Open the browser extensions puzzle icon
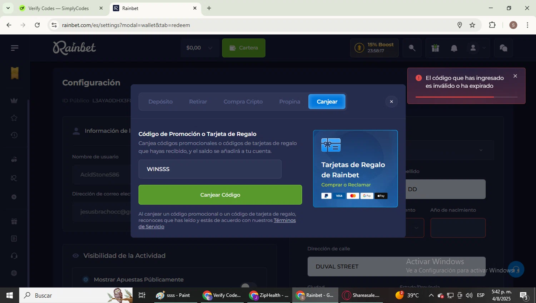 (492, 25)
